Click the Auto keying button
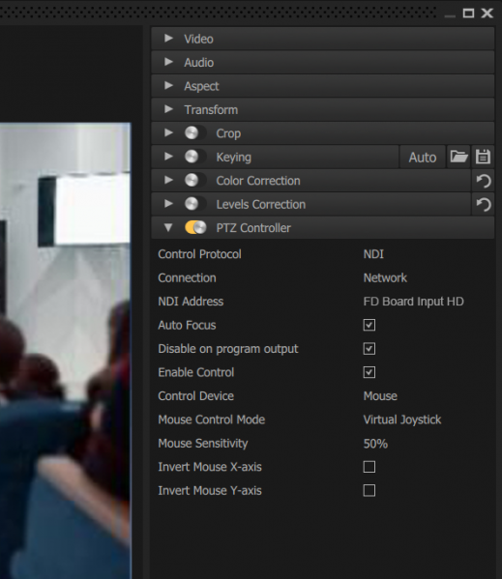The image size is (502, 579). [x=423, y=157]
